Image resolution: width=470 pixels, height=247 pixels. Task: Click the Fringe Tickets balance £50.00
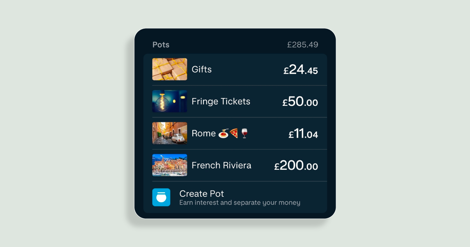click(300, 102)
